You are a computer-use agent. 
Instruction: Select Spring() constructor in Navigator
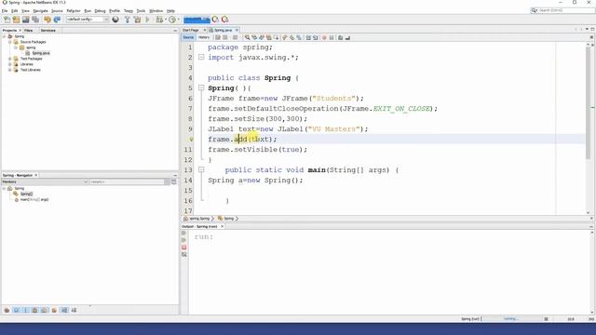[x=26, y=194]
